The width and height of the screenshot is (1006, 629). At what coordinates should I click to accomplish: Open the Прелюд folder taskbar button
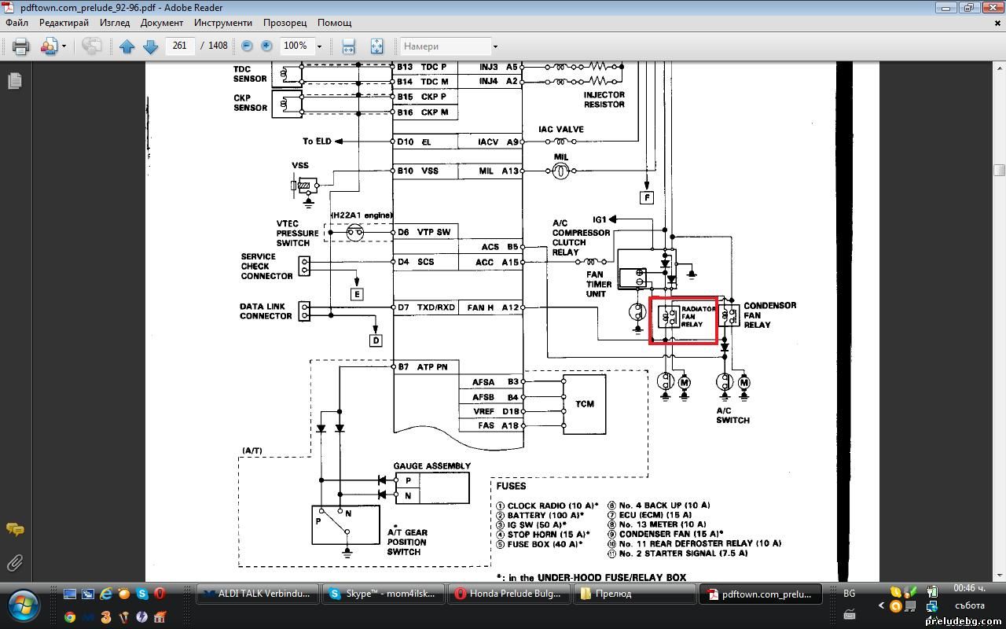point(634,594)
